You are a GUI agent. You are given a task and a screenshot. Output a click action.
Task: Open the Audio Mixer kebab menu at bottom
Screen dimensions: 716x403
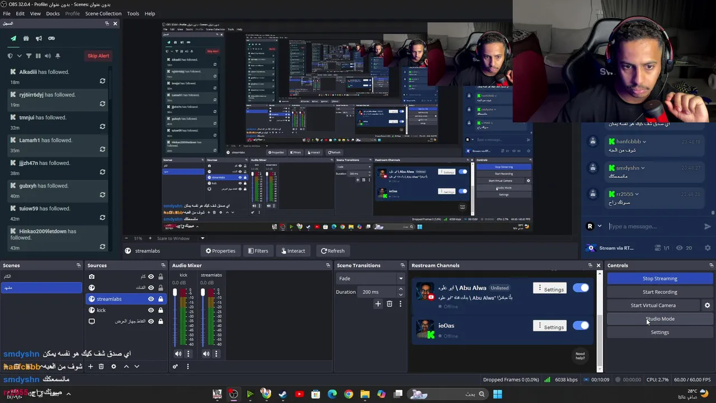tap(188, 367)
